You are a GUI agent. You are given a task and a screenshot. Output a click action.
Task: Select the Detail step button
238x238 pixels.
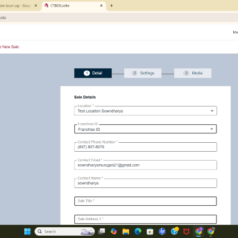93,73
